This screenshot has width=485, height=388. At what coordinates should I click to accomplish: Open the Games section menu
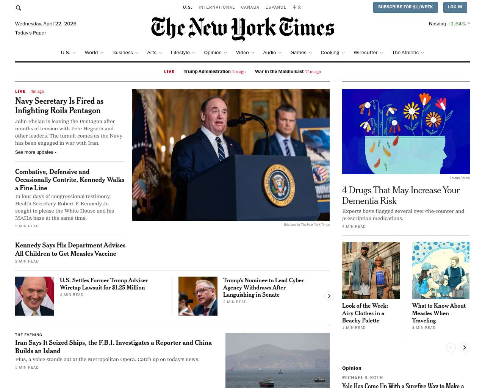298,53
